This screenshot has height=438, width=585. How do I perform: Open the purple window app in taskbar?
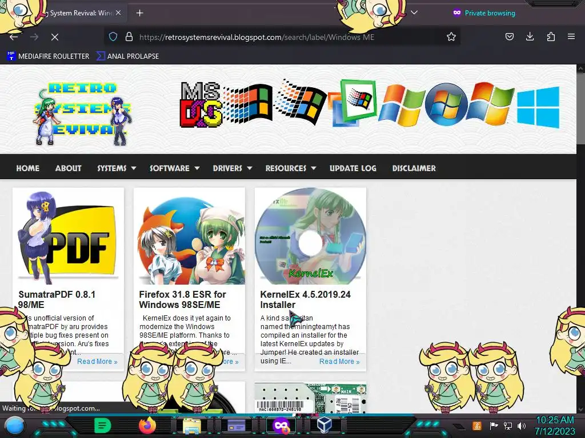(x=236, y=425)
